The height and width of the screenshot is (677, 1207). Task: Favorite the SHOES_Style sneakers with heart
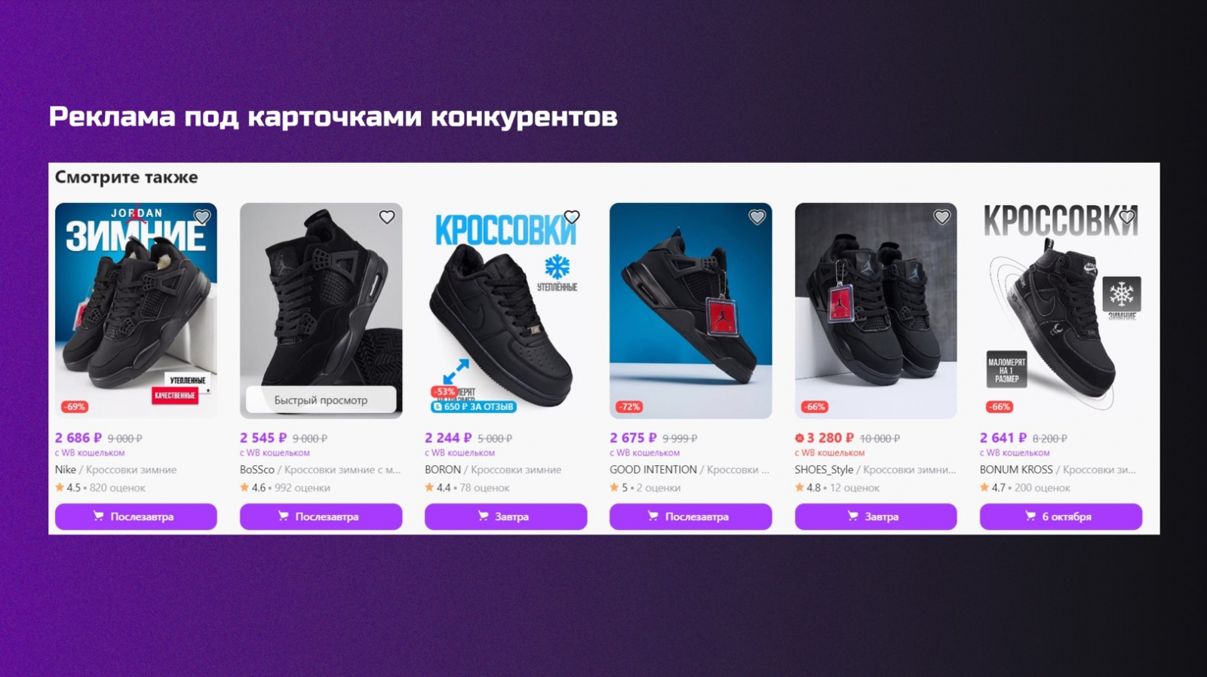(941, 217)
